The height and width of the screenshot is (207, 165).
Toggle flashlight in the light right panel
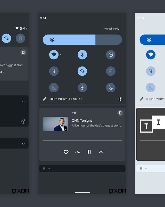pos(151,71)
